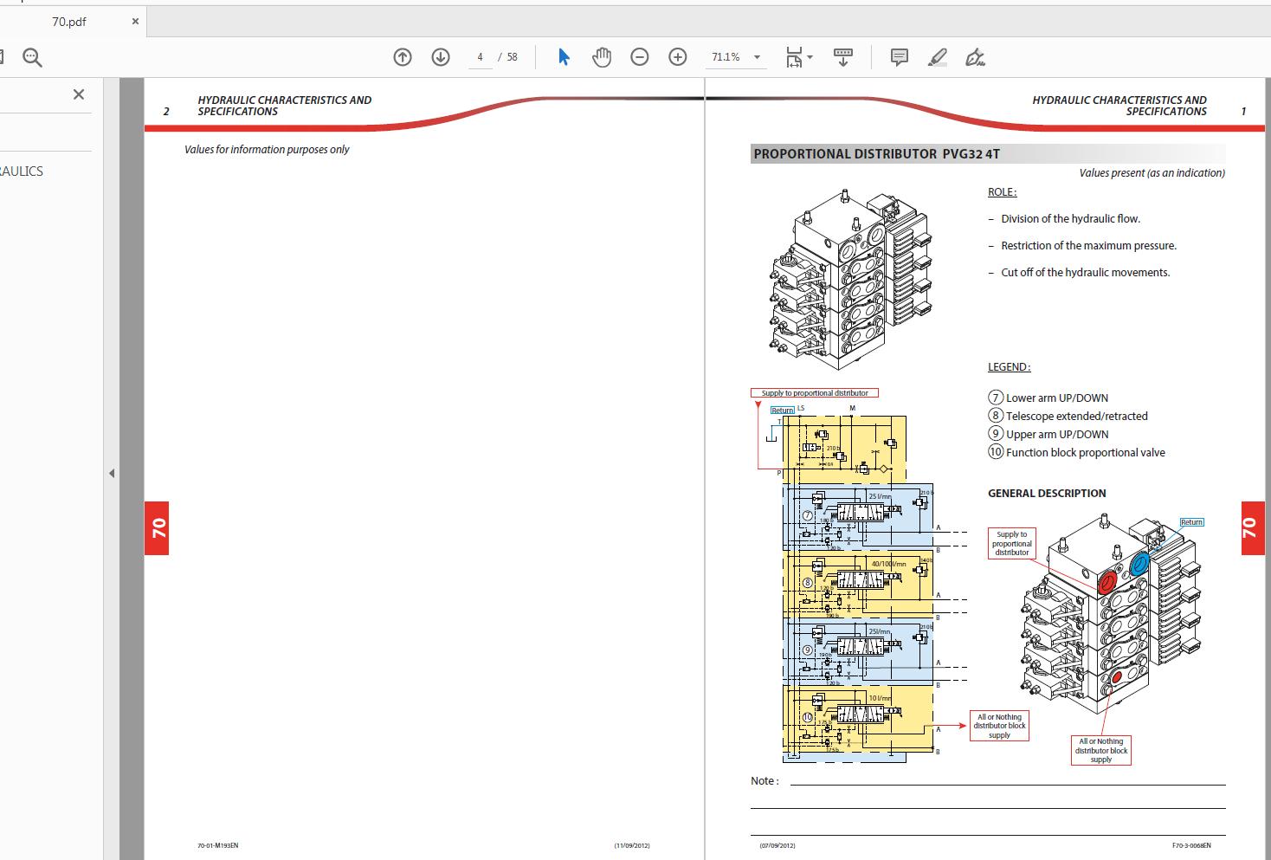The height and width of the screenshot is (860, 1271).
Task: Click the partially visible RAULICS bookmark entry
Action: (22, 171)
